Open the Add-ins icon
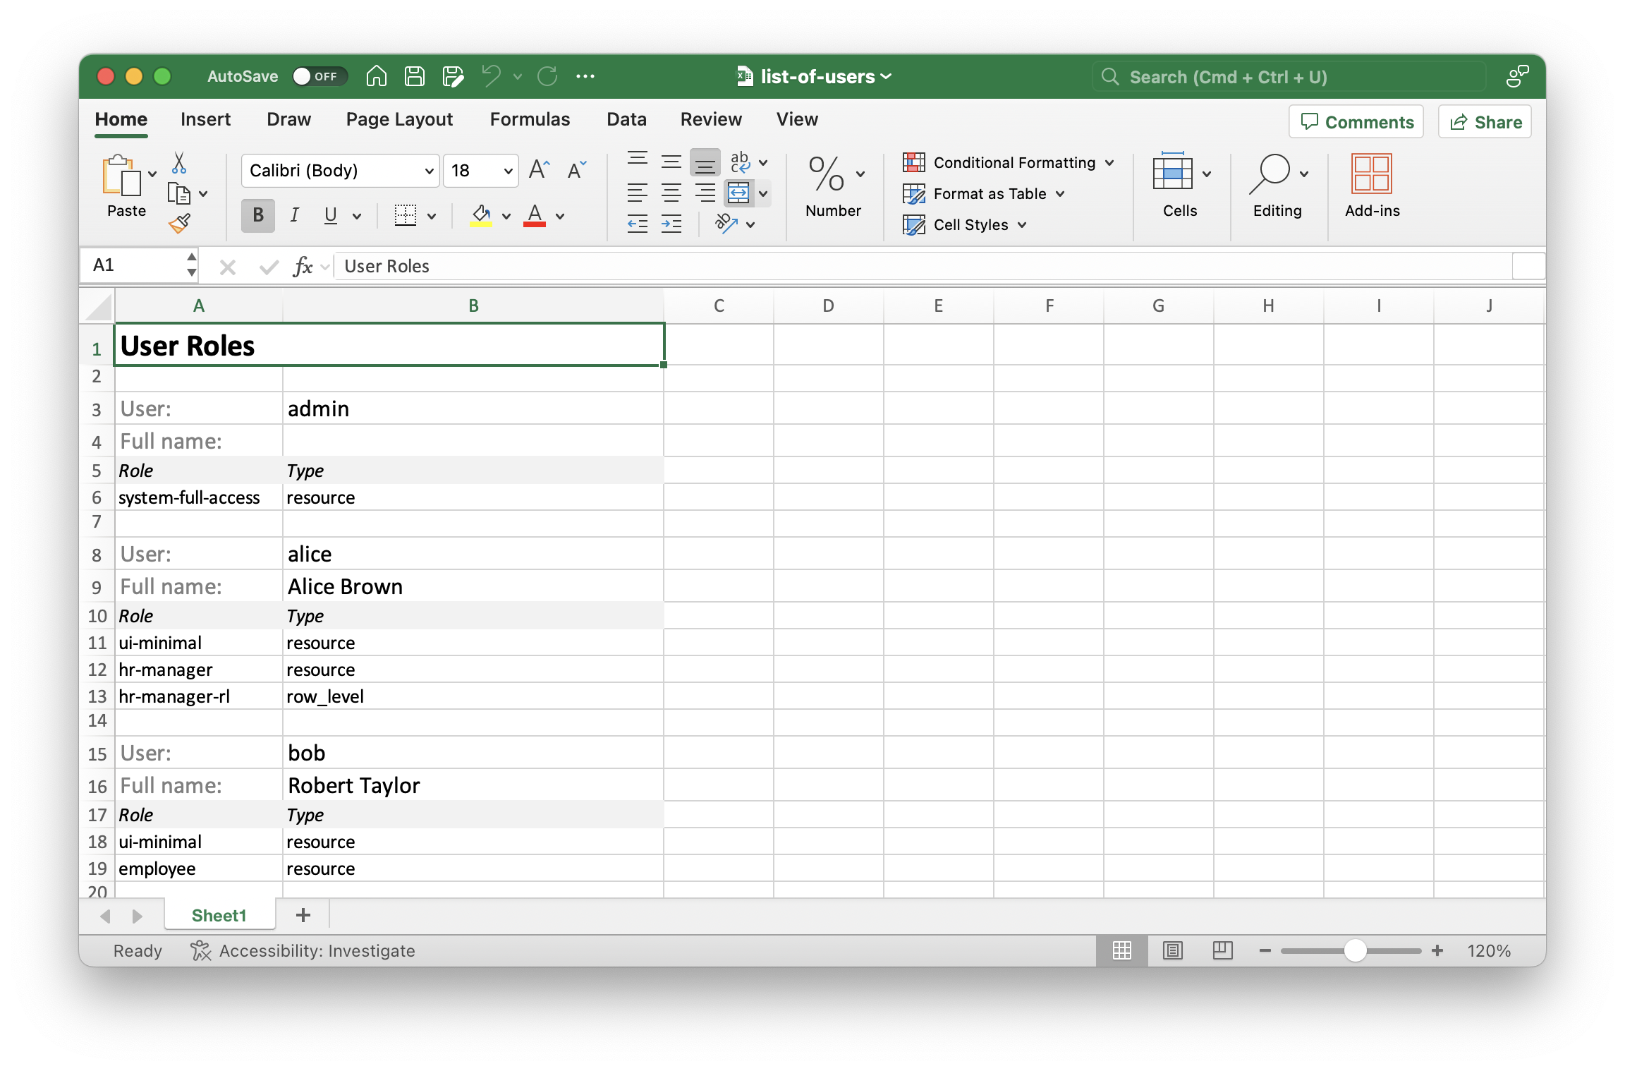 coord(1371,174)
